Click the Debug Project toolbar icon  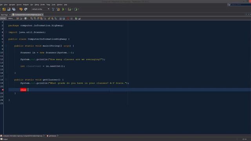click(x=69, y=9)
